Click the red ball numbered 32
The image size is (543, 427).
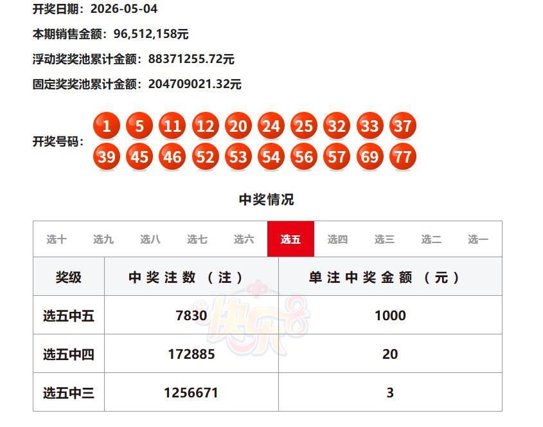click(x=337, y=125)
